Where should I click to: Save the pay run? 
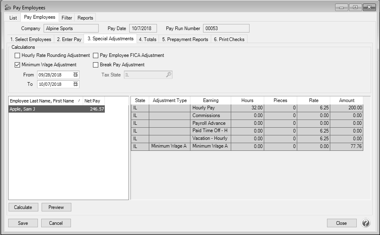pos(23,223)
